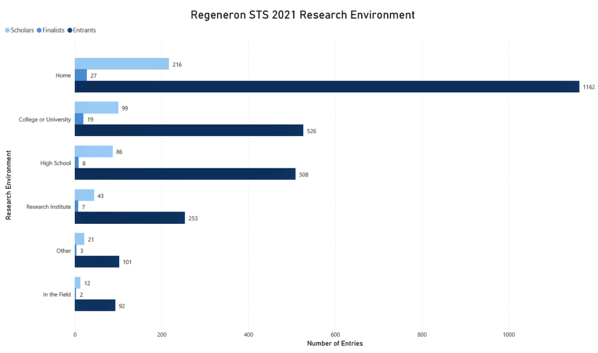Select College or University Entrants bar (526)
This screenshot has height=353, width=598.
tap(189, 130)
